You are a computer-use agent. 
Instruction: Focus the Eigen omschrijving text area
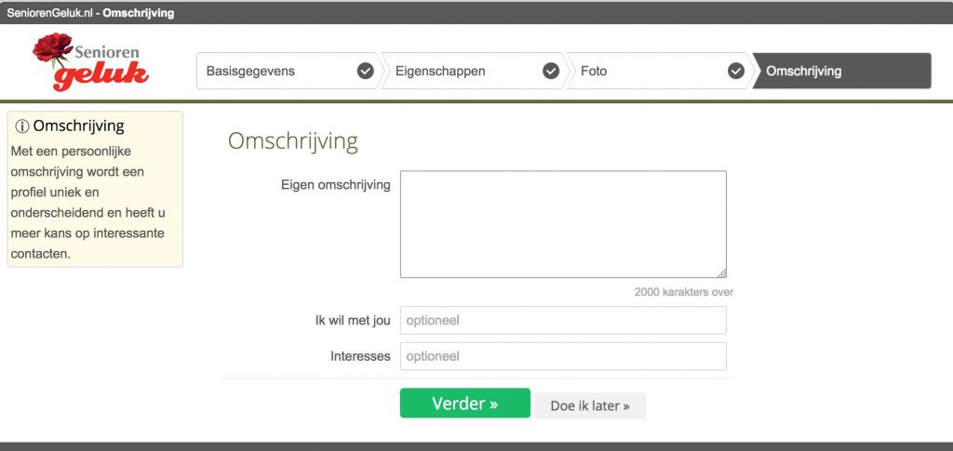562,223
